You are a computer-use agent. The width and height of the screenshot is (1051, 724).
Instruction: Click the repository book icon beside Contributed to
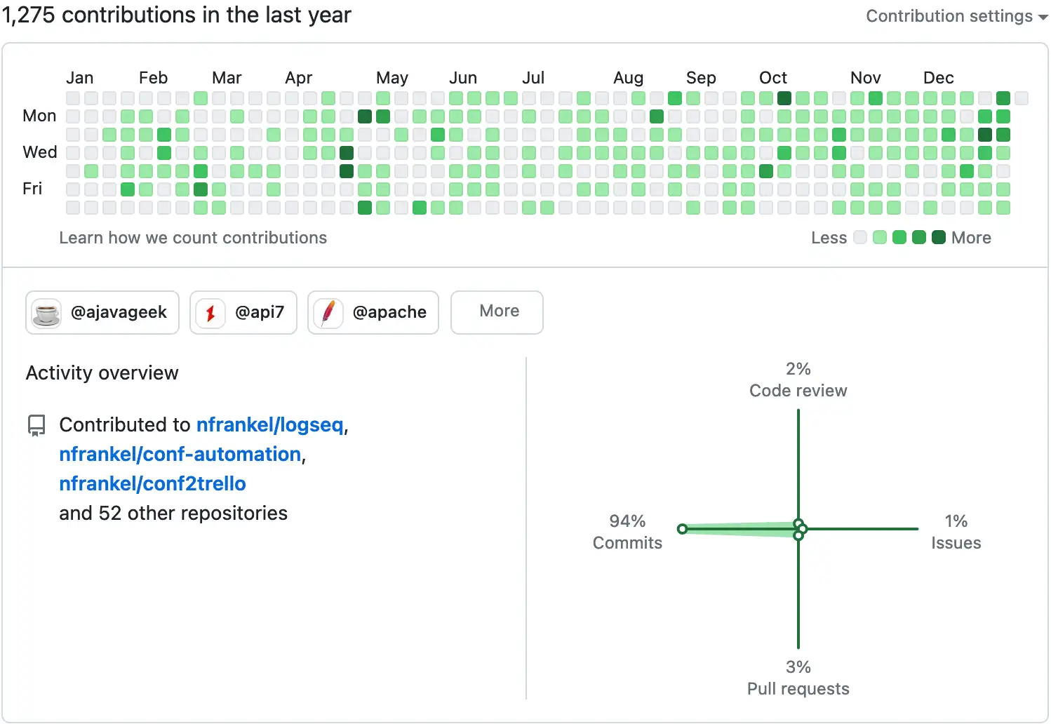click(x=35, y=424)
